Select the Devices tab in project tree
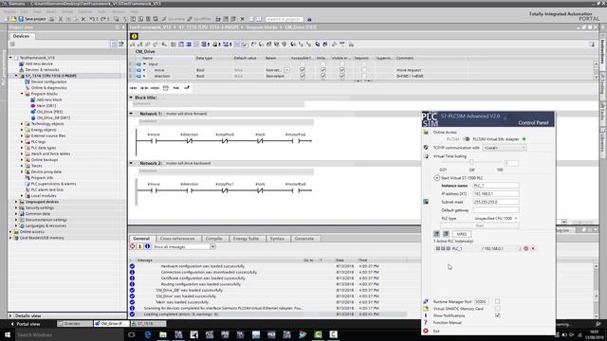 (x=21, y=36)
